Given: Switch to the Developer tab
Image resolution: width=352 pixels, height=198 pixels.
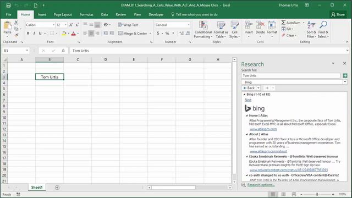Looking at the screenshot, I should (156, 15).
